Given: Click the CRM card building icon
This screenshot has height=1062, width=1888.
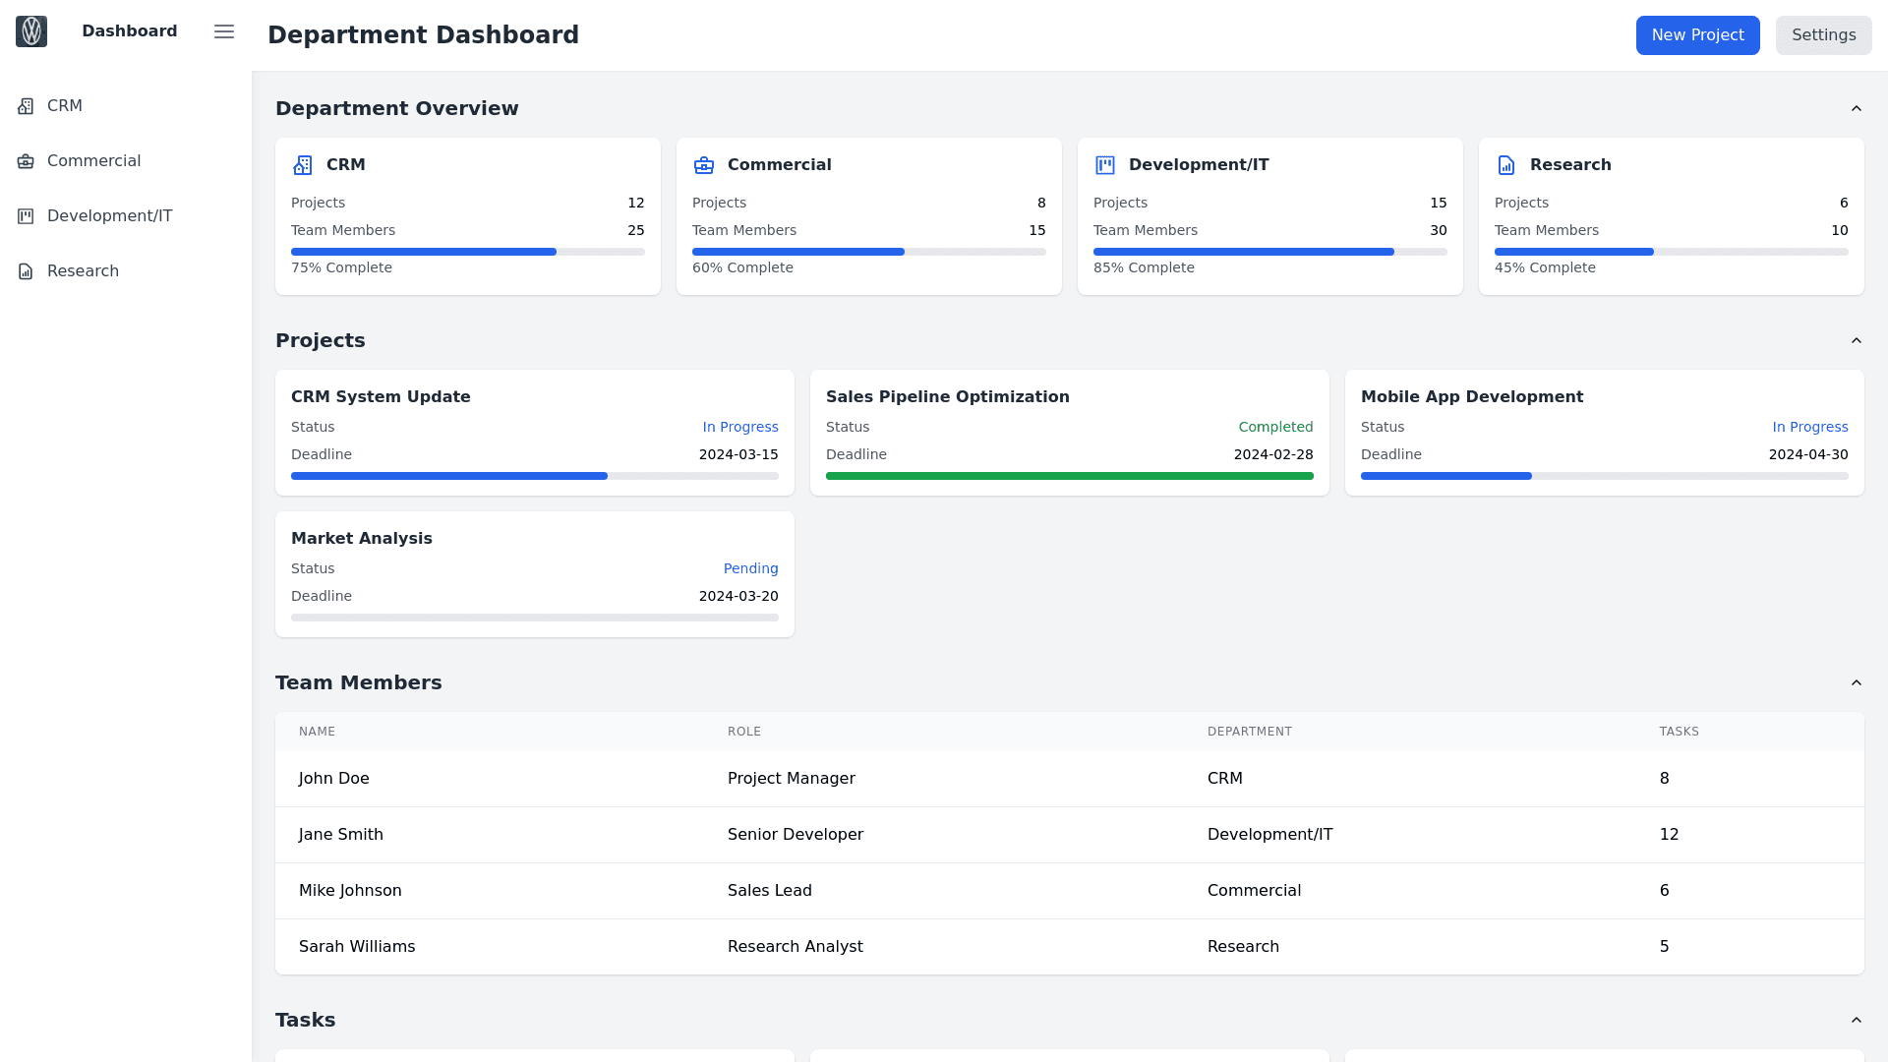Looking at the screenshot, I should pos(303,165).
